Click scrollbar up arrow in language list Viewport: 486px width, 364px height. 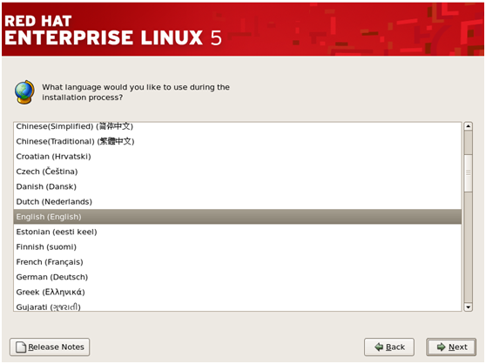[x=468, y=126]
